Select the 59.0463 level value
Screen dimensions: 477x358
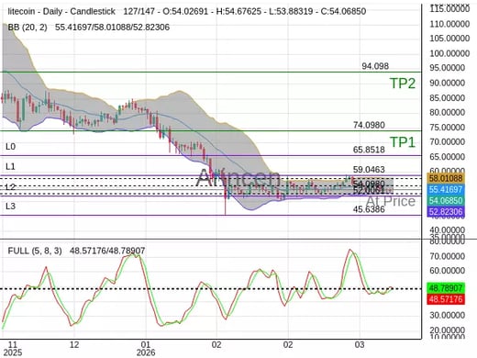pyautogui.click(x=369, y=170)
